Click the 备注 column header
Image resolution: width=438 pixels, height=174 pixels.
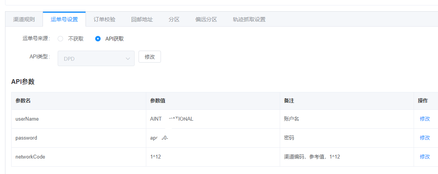289,101
